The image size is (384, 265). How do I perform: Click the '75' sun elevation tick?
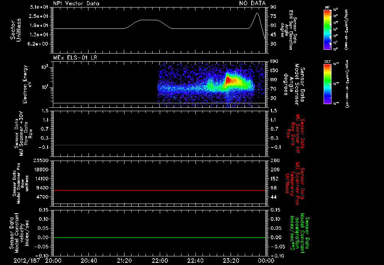tap(273, 16)
